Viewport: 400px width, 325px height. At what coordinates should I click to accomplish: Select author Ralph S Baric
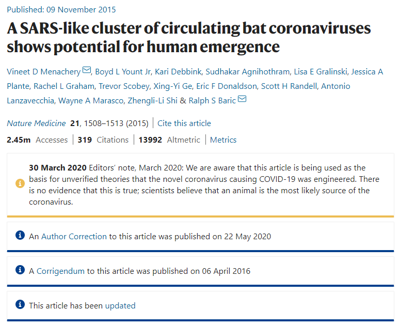click(212, 101)
